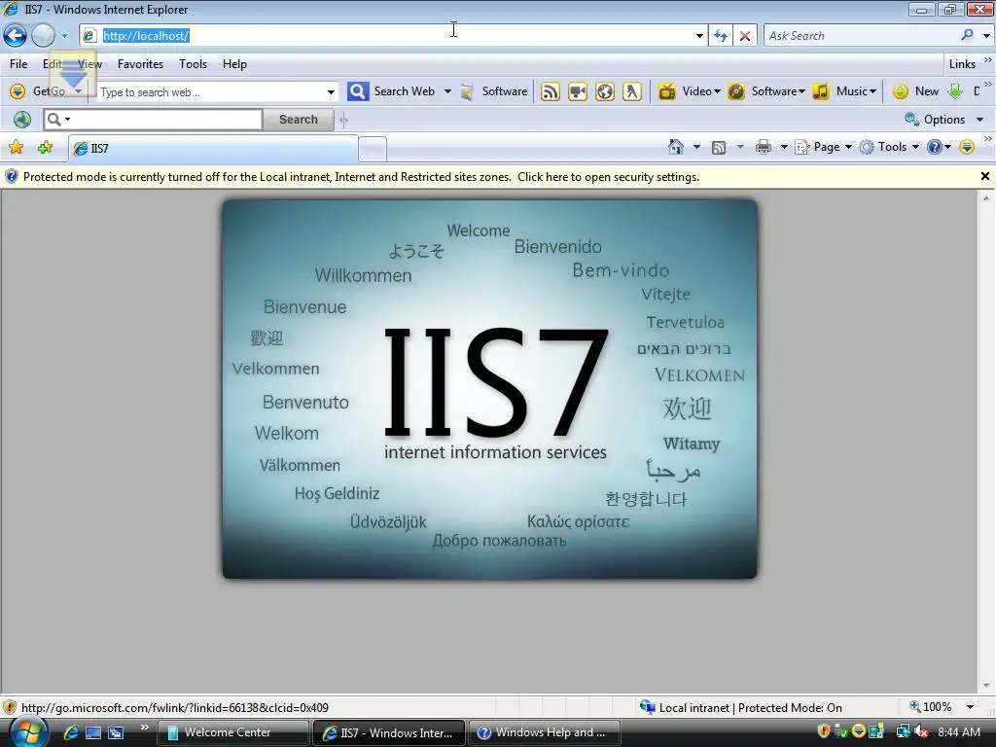
Task: Click the red Stop loading icon
Action: tap(744, 36)
